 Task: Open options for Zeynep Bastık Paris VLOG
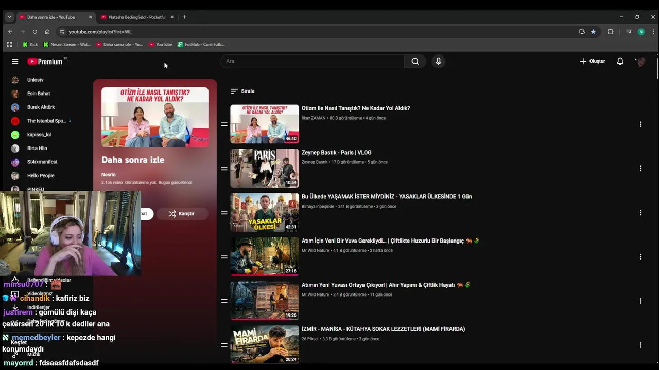640,169
